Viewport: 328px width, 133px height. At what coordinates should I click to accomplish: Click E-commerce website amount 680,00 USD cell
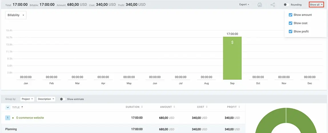(167, 118)
